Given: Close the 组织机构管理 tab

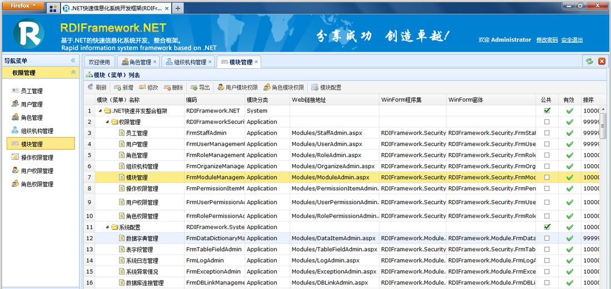Looking at the screenshot, I should click(210, 62).
